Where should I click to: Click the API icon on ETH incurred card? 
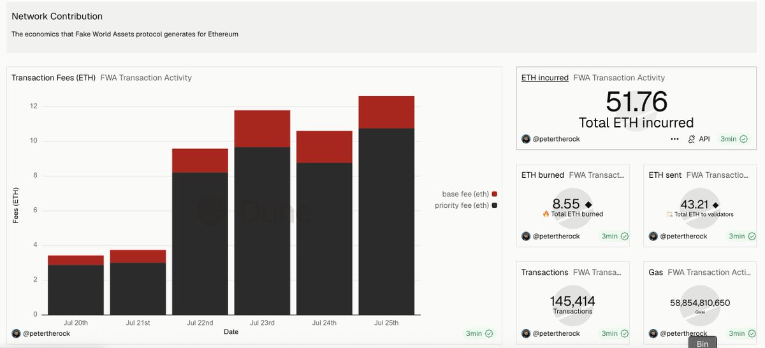[x=692, y=139]
